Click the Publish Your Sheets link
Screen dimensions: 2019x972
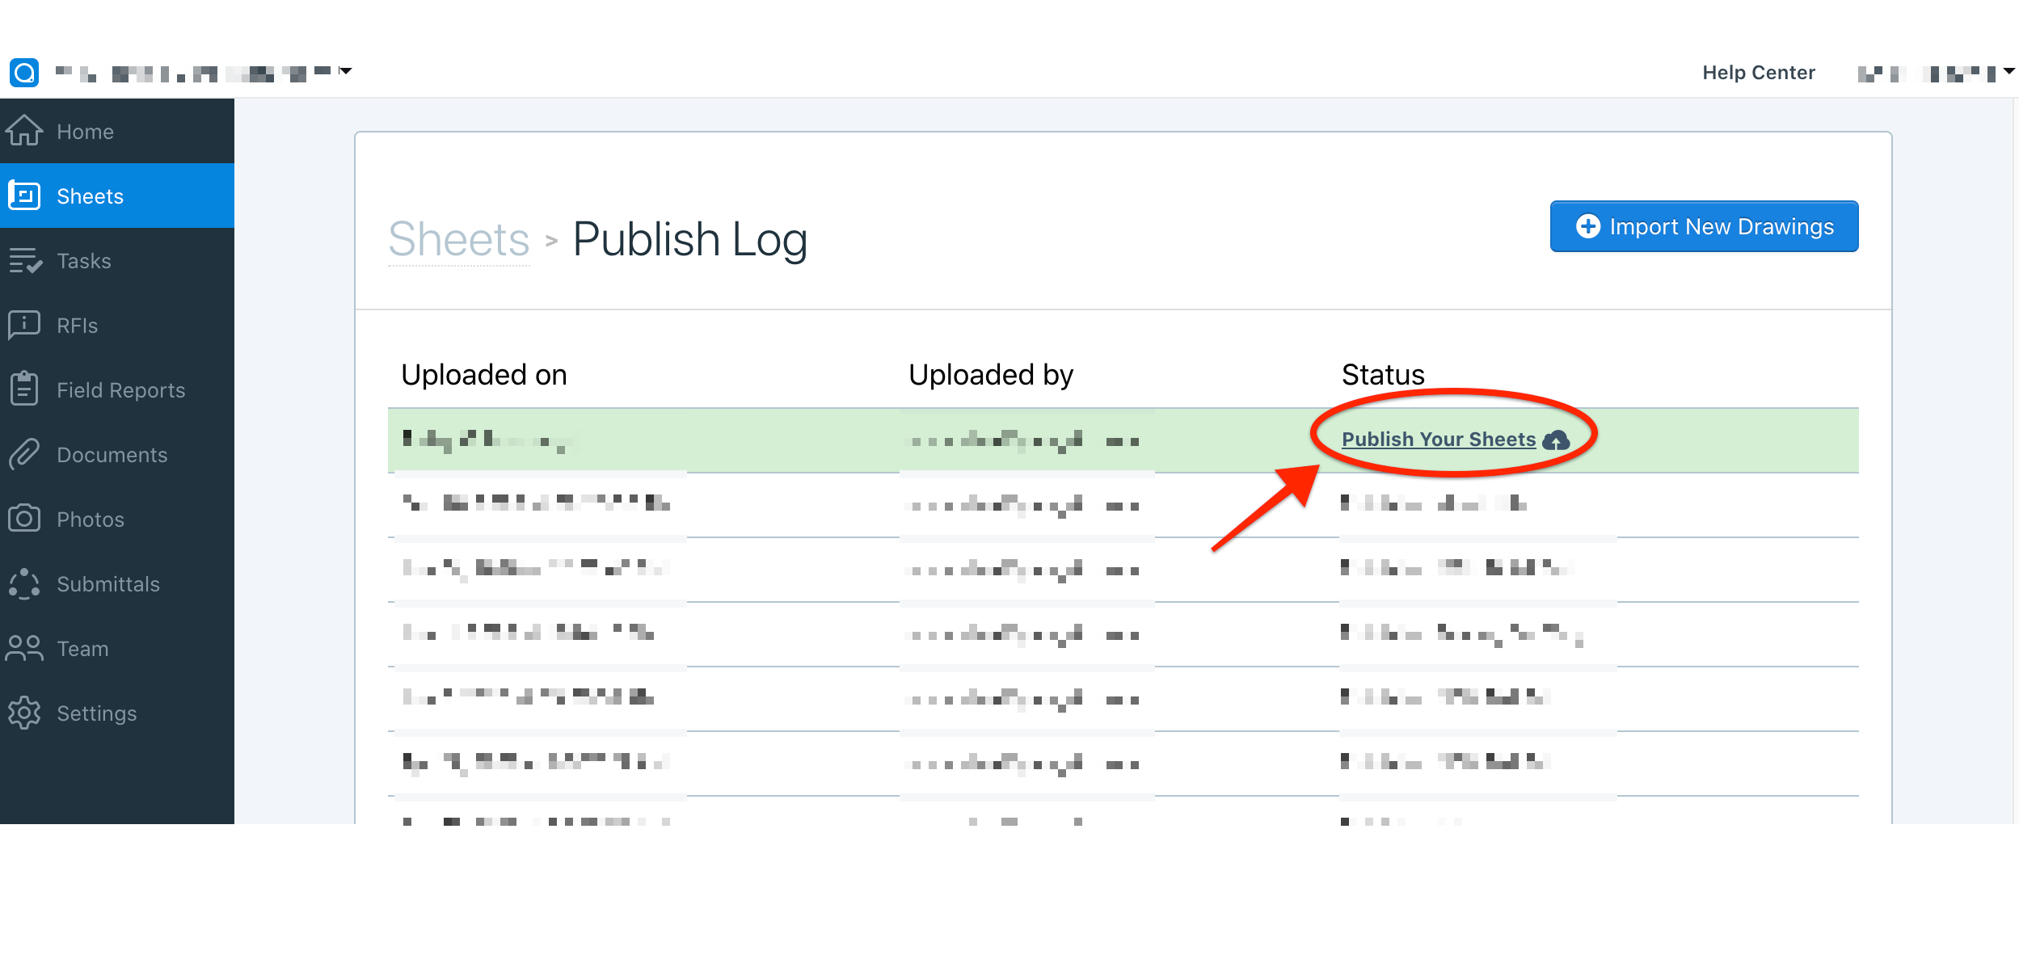click(x=1439, y=440)
